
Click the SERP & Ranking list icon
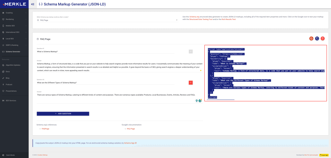tap(3, 45)
